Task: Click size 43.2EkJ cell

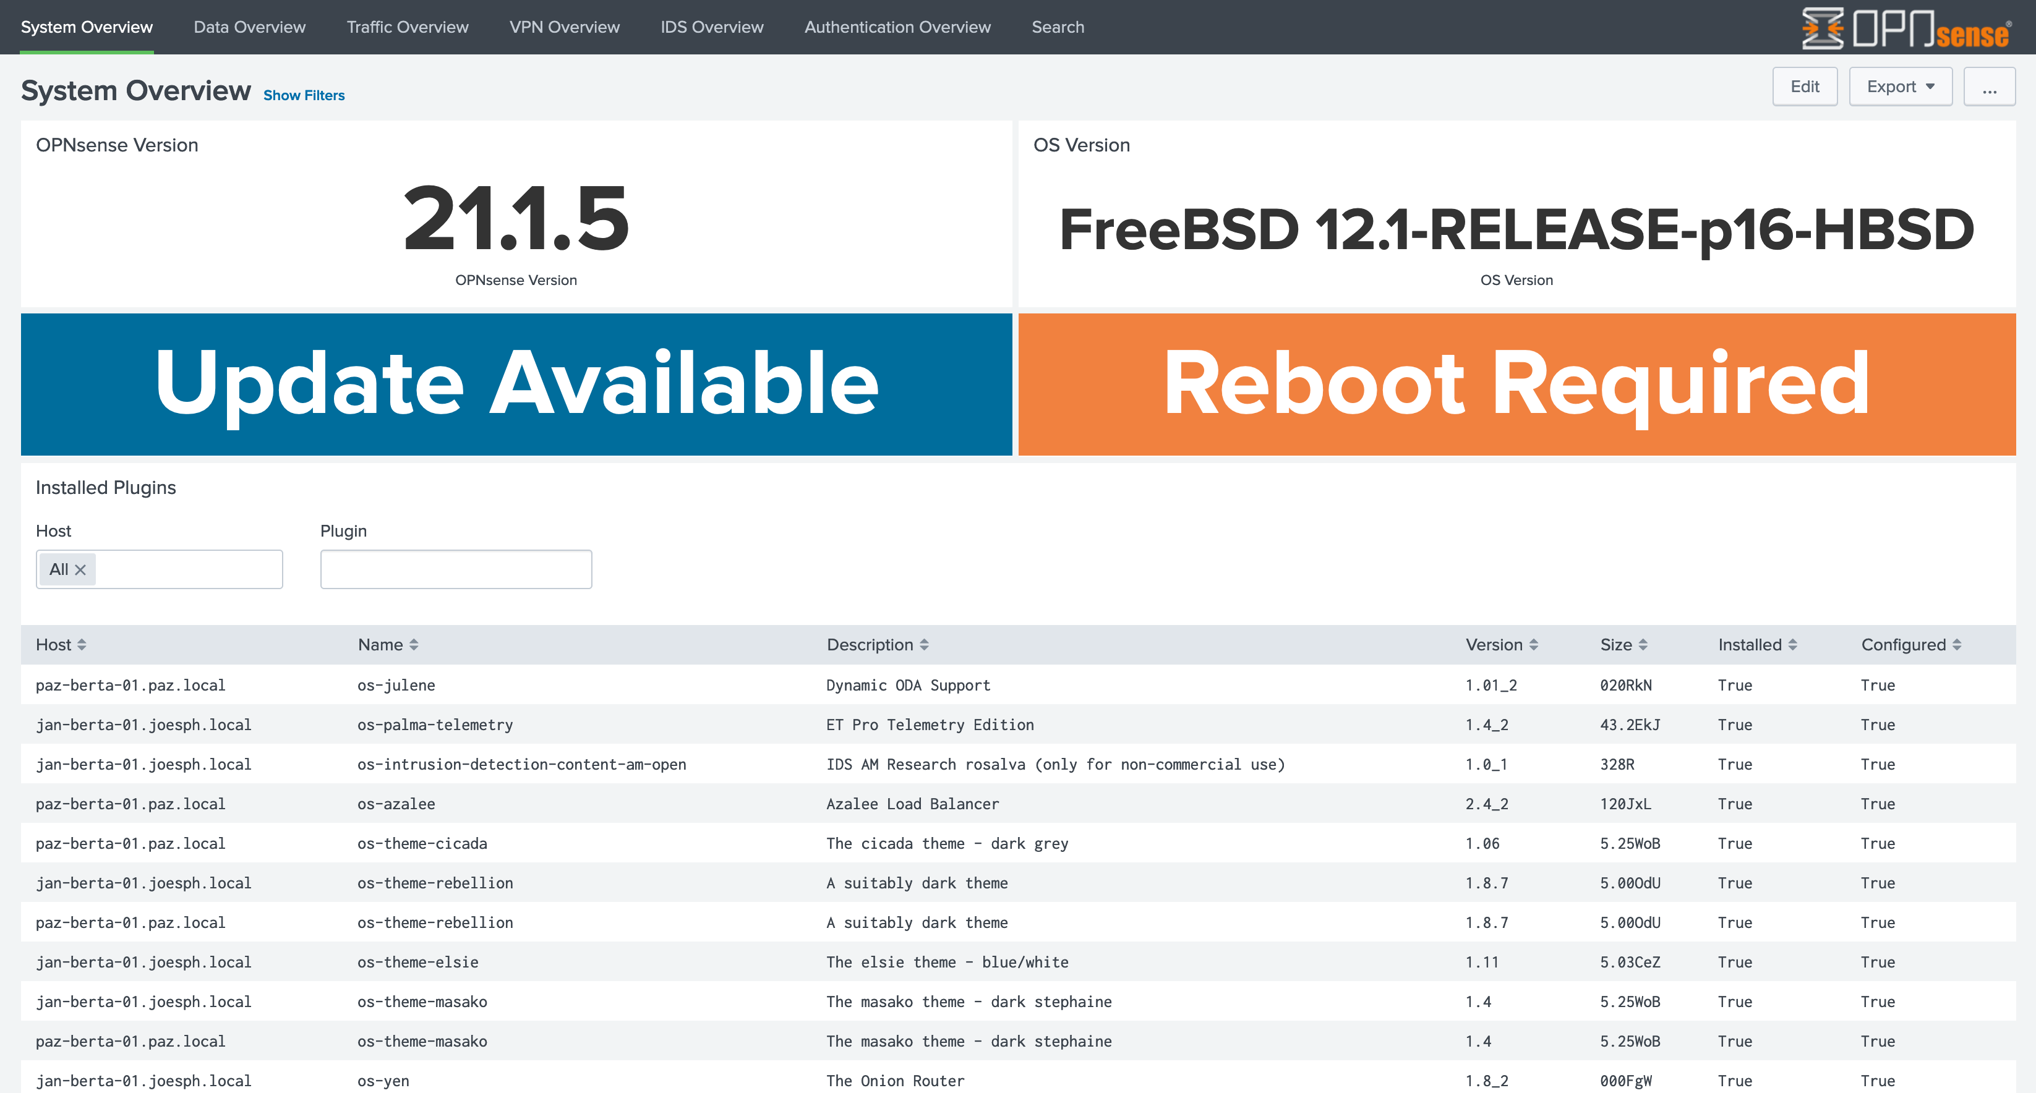Action: tap(1630, 725)
